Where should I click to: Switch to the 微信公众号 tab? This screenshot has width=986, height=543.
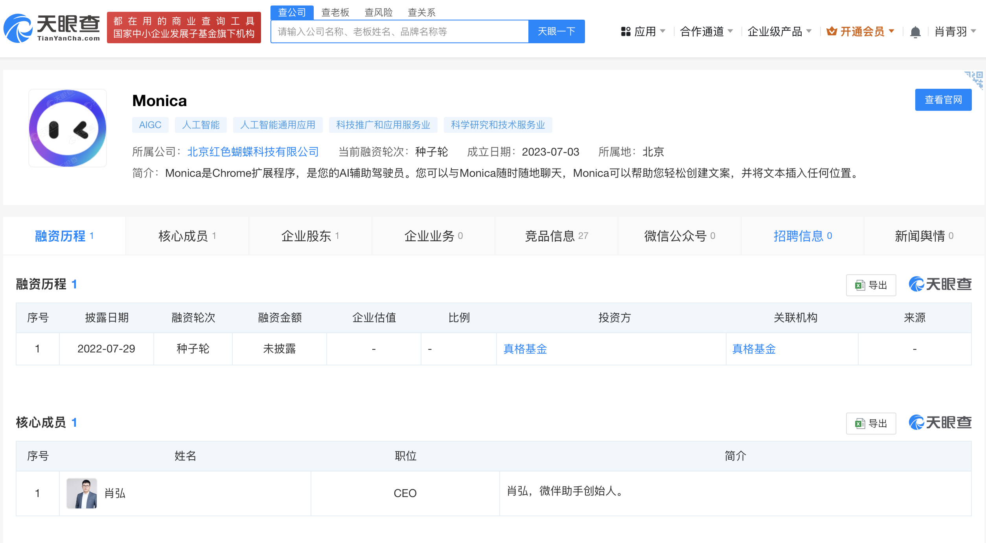[679, 236]
